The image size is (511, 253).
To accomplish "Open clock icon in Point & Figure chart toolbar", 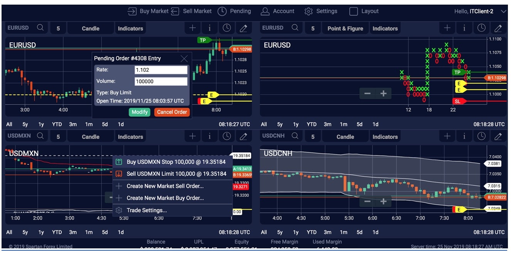I will click(481, 28).
